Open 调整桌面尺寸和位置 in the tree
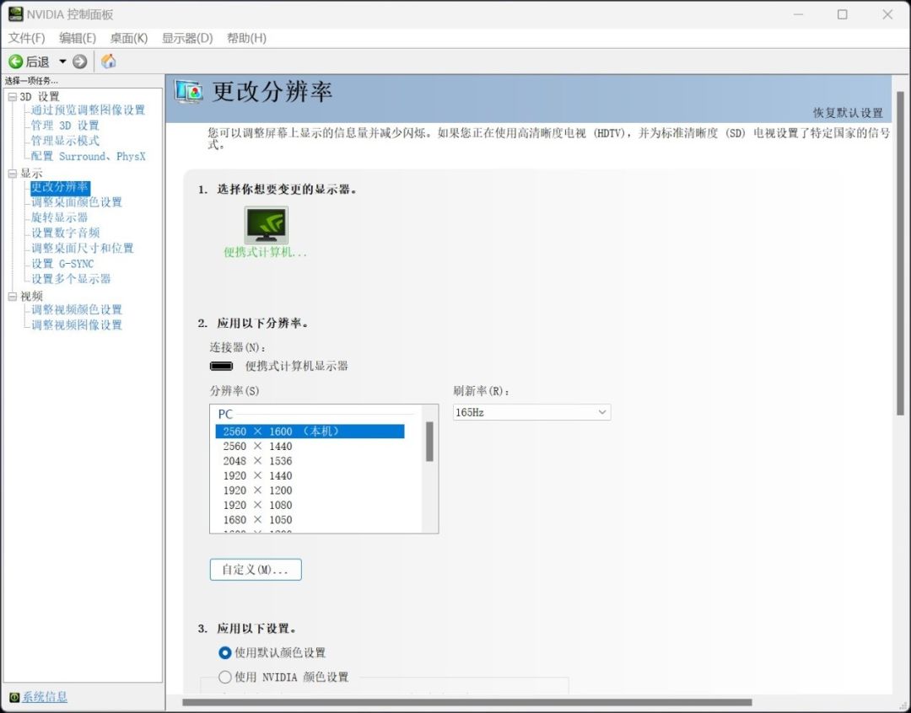Screen dimensions: 911x713 [x=82, y=249]
